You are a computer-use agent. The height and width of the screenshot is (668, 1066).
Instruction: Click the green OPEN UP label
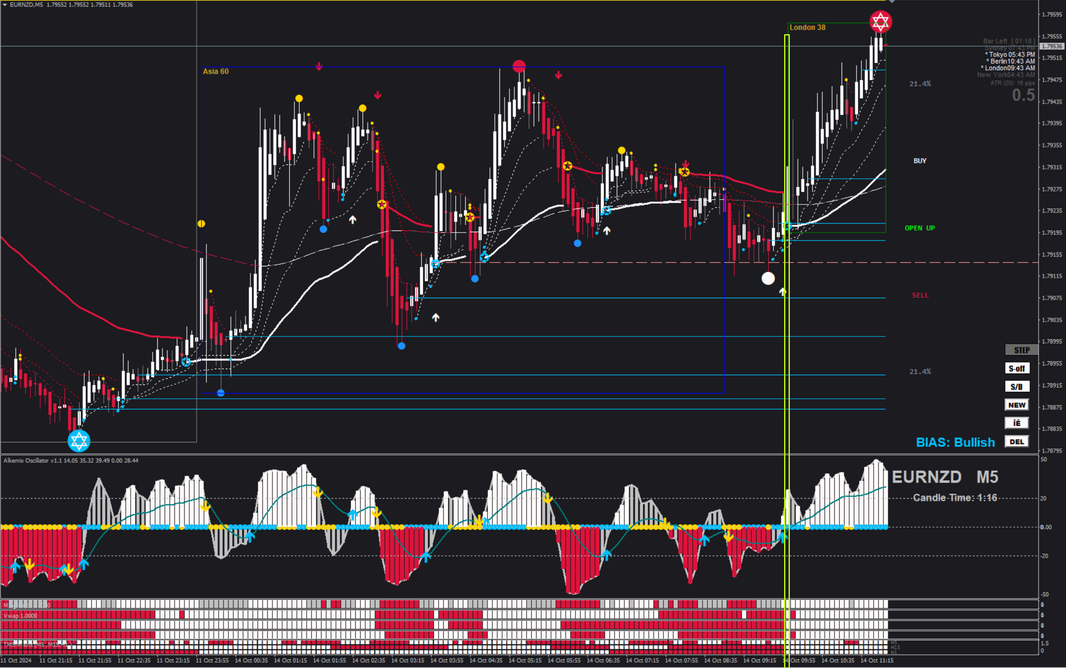click(x=919, y=228)
